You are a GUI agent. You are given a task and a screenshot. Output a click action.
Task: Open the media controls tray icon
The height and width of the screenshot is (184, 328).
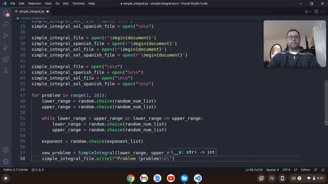tap(272, 178)
